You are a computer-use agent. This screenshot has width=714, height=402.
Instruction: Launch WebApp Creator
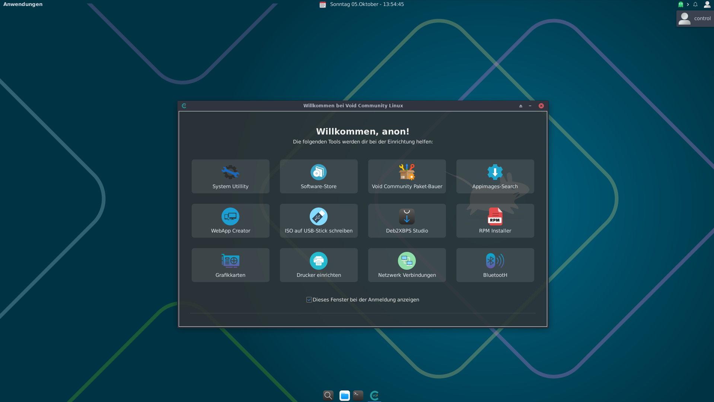click(x=230, y=221)
